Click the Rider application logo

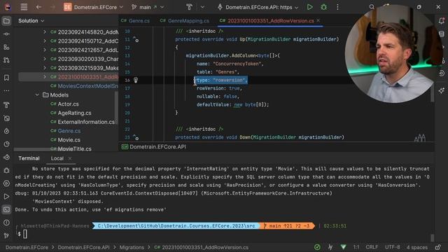point(8,7)
